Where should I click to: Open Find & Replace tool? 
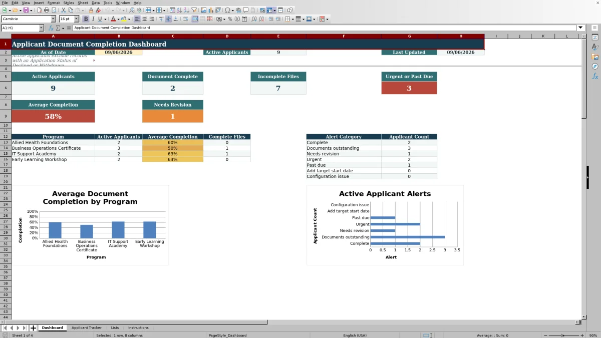[x=131, y=10]
